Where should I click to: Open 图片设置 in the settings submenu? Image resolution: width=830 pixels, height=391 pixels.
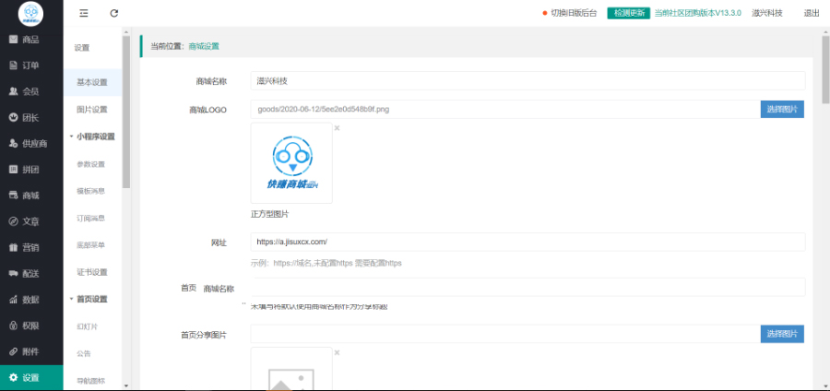tap(92, 110)
